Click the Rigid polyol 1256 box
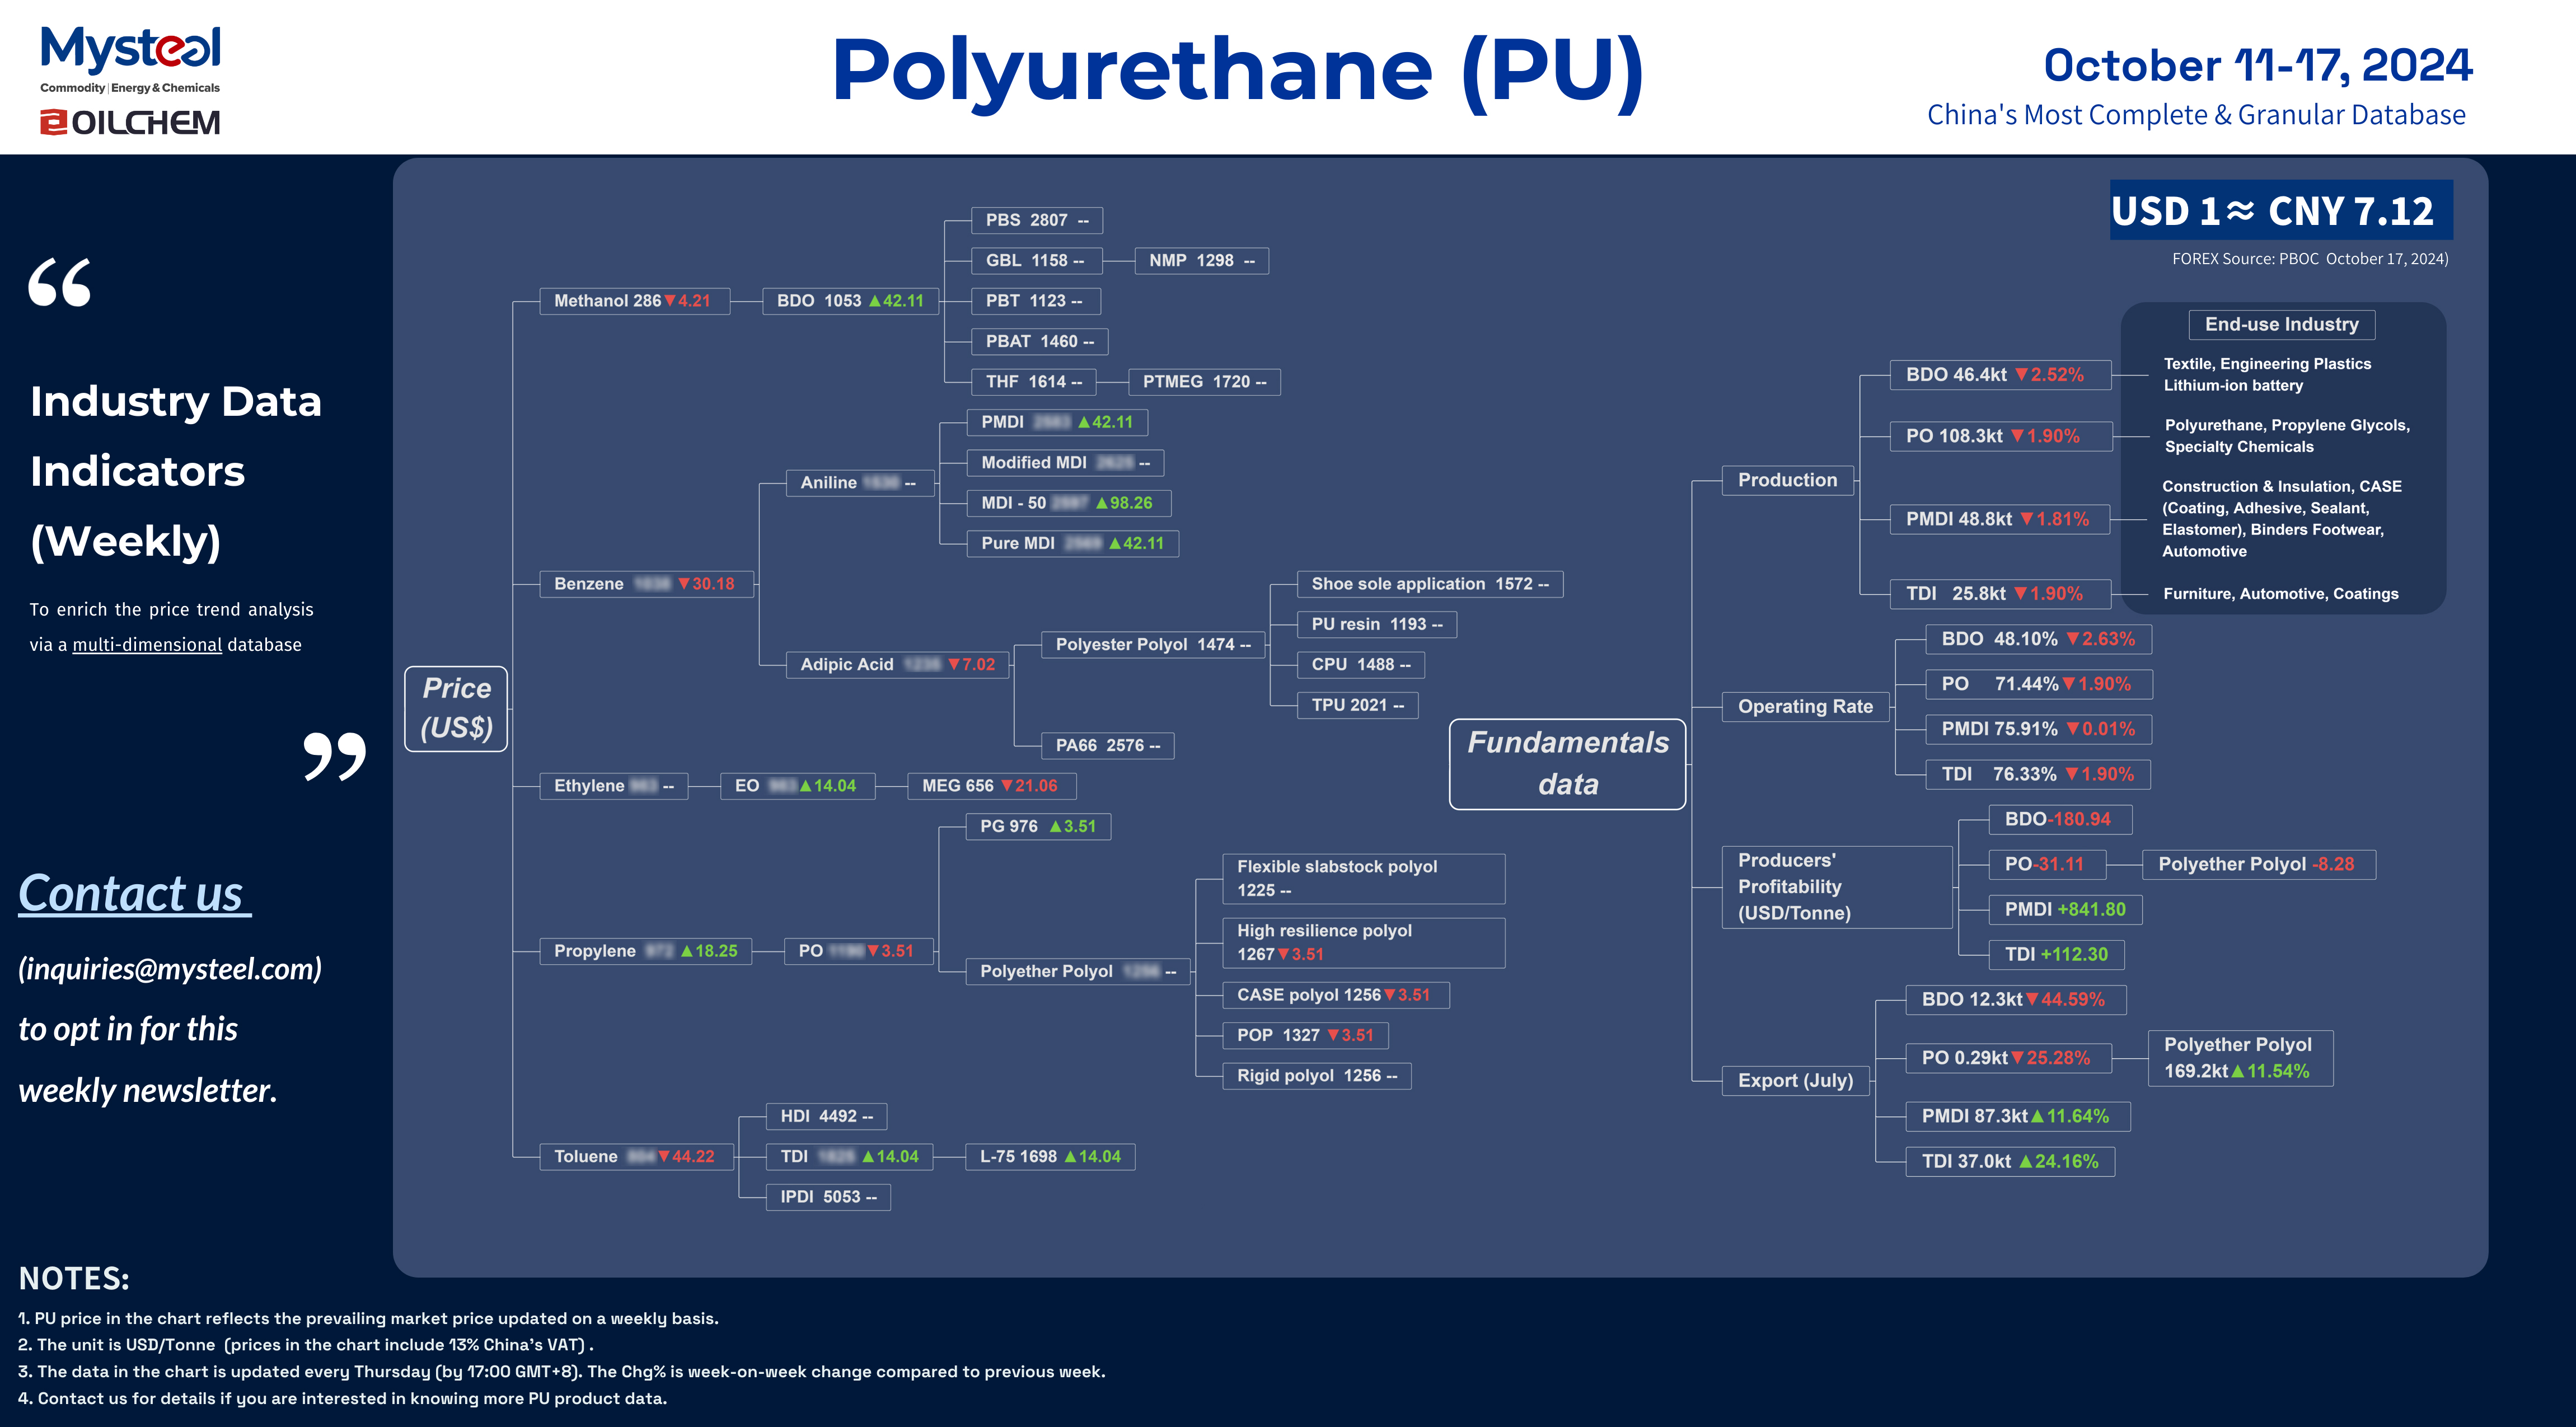 (1317, 1076)
